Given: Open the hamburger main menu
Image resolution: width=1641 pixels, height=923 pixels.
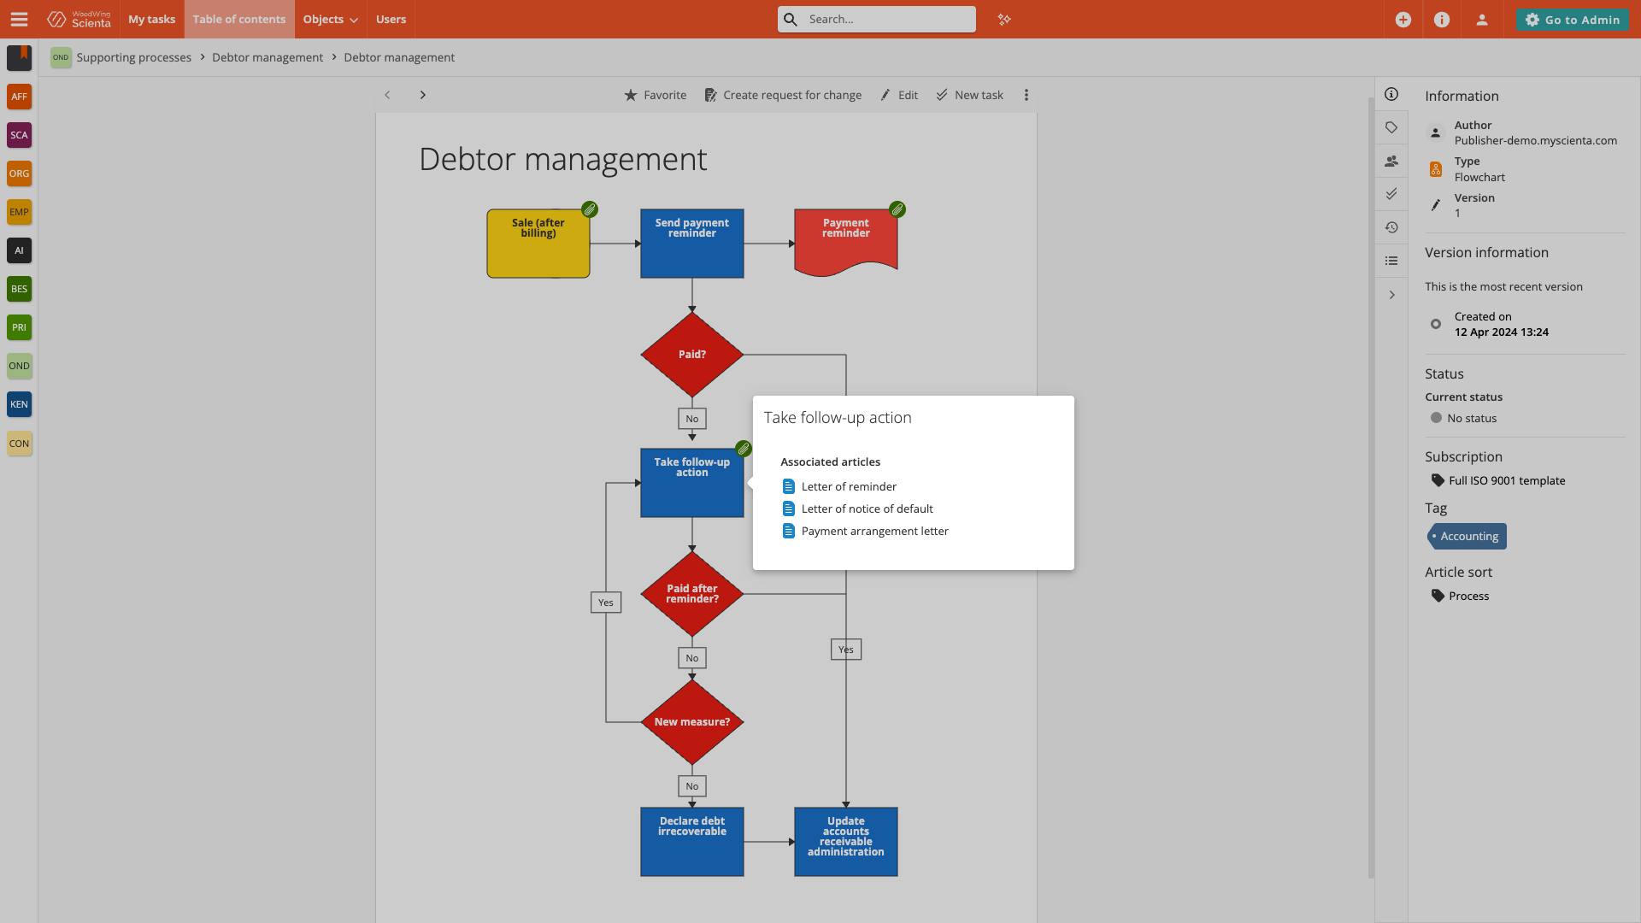Looking at the screenshot, I should 19,19.
